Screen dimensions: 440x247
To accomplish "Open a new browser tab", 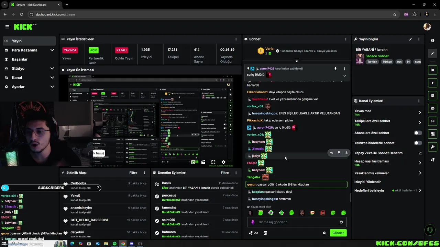I will coord(67,4).
